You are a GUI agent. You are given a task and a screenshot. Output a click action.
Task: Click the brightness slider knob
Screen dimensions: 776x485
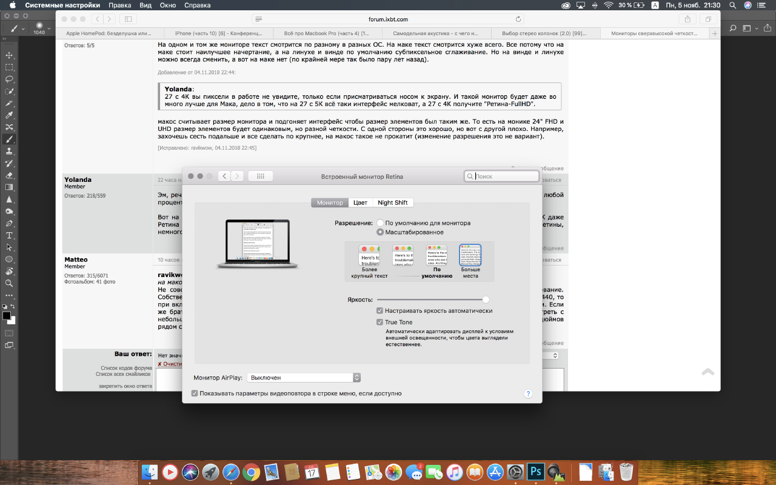(486, 299)
